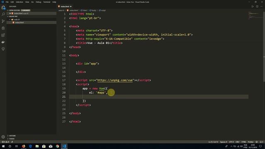265x149 pixels.
Task: Open the last activity bar view icon
Action: pos(3,49)
